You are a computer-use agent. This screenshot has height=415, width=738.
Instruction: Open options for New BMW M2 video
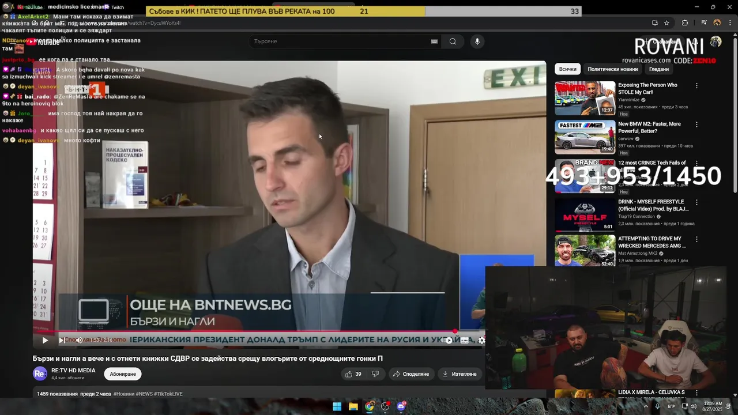click(696, 124)
